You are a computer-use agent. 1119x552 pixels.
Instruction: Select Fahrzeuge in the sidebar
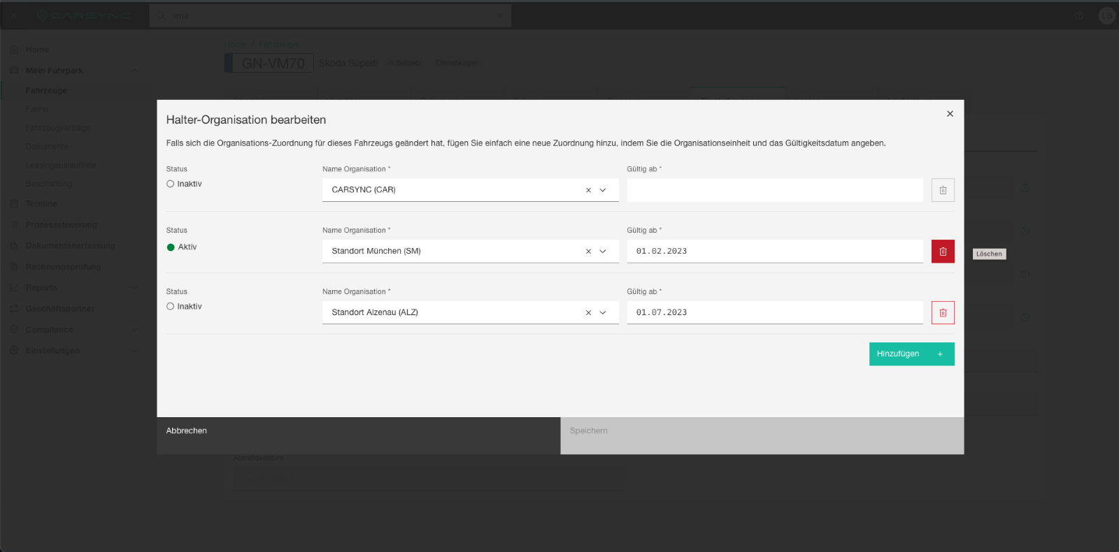click(x=46, y=91)
